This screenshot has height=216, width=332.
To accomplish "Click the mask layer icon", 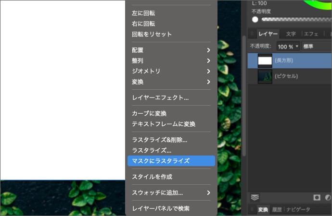I will pyautogui.click(x=317, y=197).
